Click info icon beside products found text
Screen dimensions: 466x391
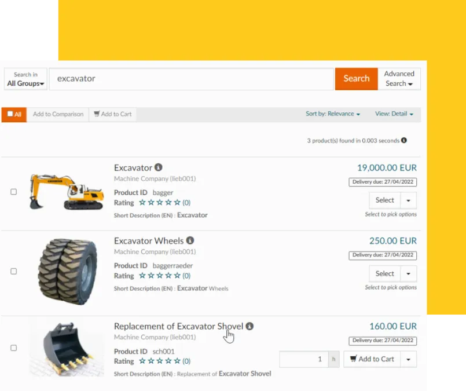(404, 140)
